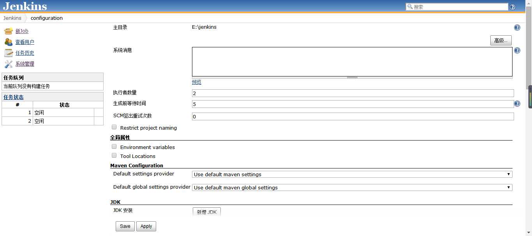This screenshot has width=532, height=236.
Task: Click the search magnifier icon
Action: click(410, 7)
